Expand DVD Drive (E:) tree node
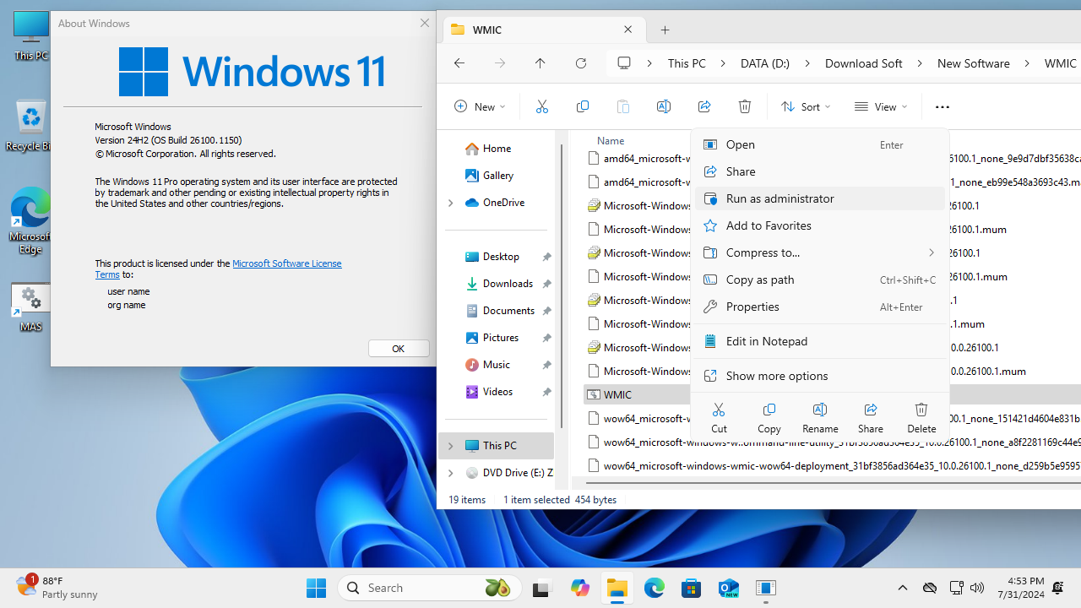Viewport: 1081px width, 608px height. point(450,473)
